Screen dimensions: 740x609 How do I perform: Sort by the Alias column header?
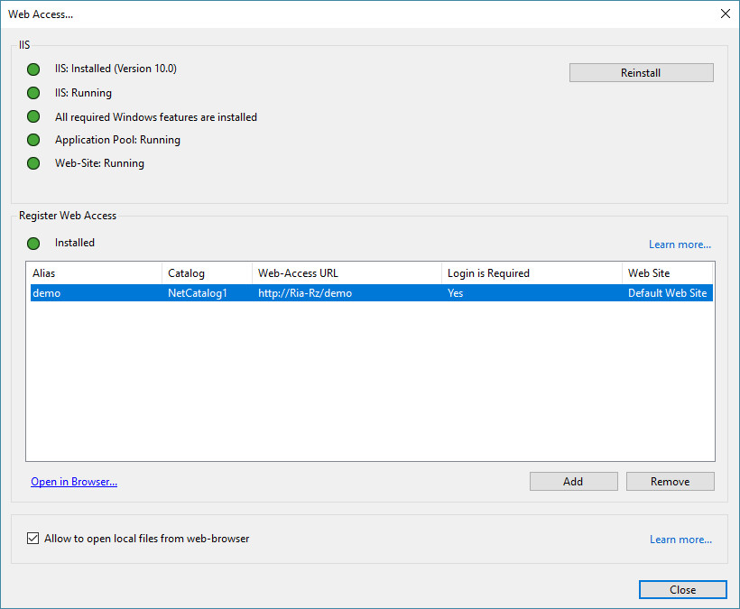click(95, 273)
